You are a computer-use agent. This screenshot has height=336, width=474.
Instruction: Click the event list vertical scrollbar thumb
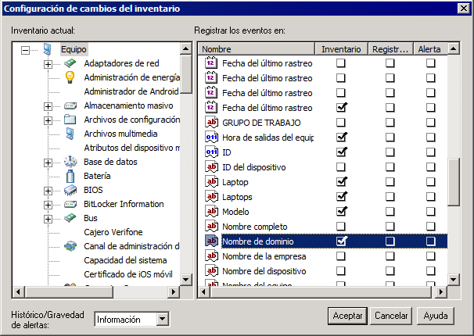454,182
